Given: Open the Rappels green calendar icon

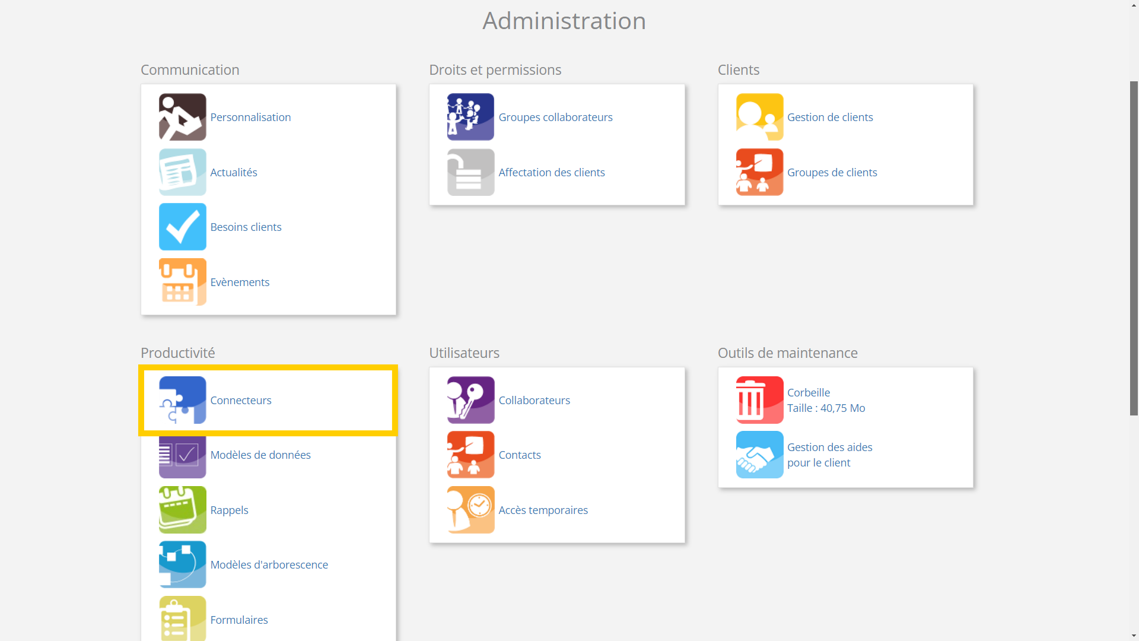Looking at the screenshot, I should [182, 510].
